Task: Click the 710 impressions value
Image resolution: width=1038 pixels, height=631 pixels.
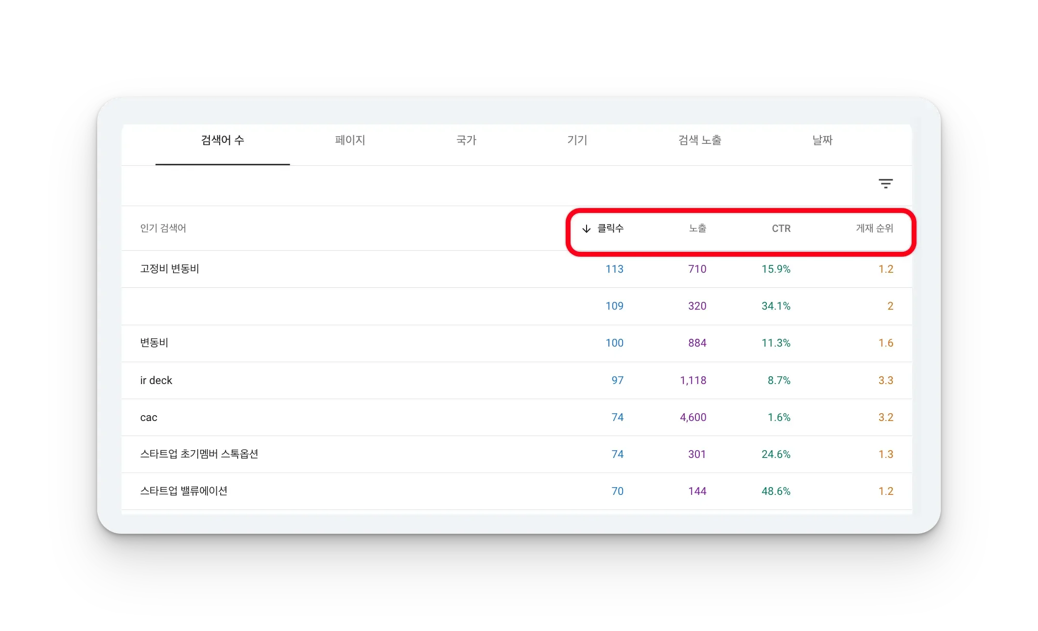Action: click(697, 269)
